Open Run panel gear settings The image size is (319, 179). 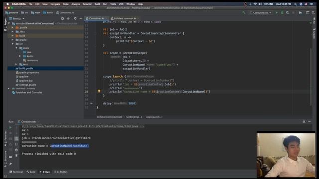point(304,121)
